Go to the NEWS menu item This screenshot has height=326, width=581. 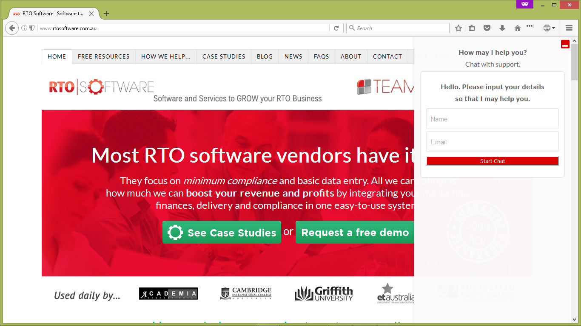tap(293, 56)
